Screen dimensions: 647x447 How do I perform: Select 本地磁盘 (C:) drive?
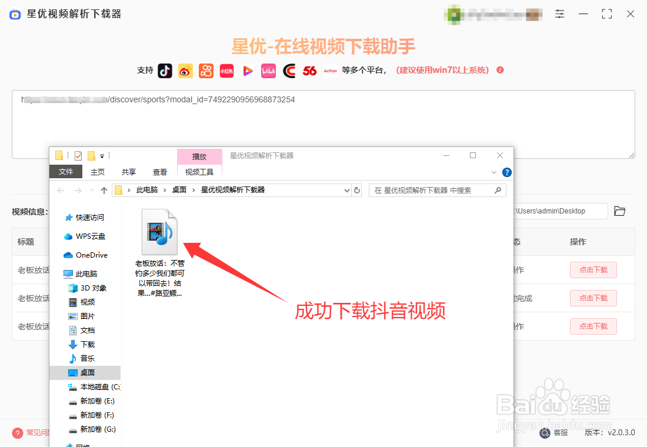tap(94, 387)
